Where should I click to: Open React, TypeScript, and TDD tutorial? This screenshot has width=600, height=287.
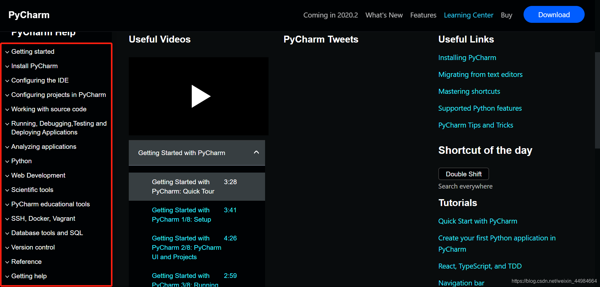(480, 266)
